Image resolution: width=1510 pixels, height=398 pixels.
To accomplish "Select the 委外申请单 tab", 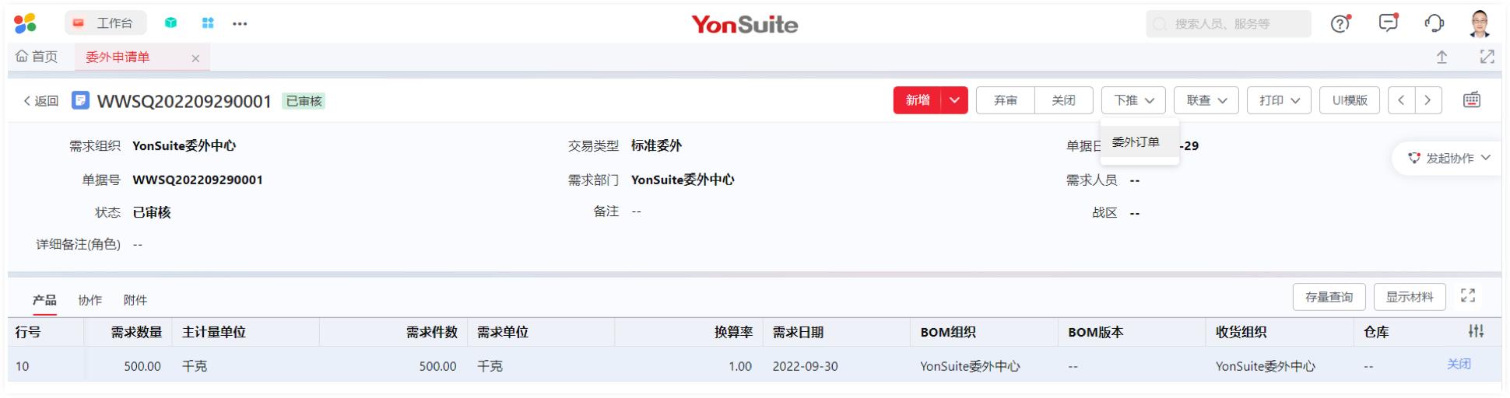I will (118, 57).
